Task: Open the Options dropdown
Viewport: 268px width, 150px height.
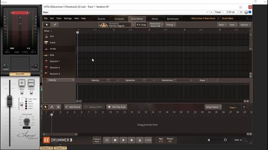Action: pyautogui.click(x=245, y=25)
